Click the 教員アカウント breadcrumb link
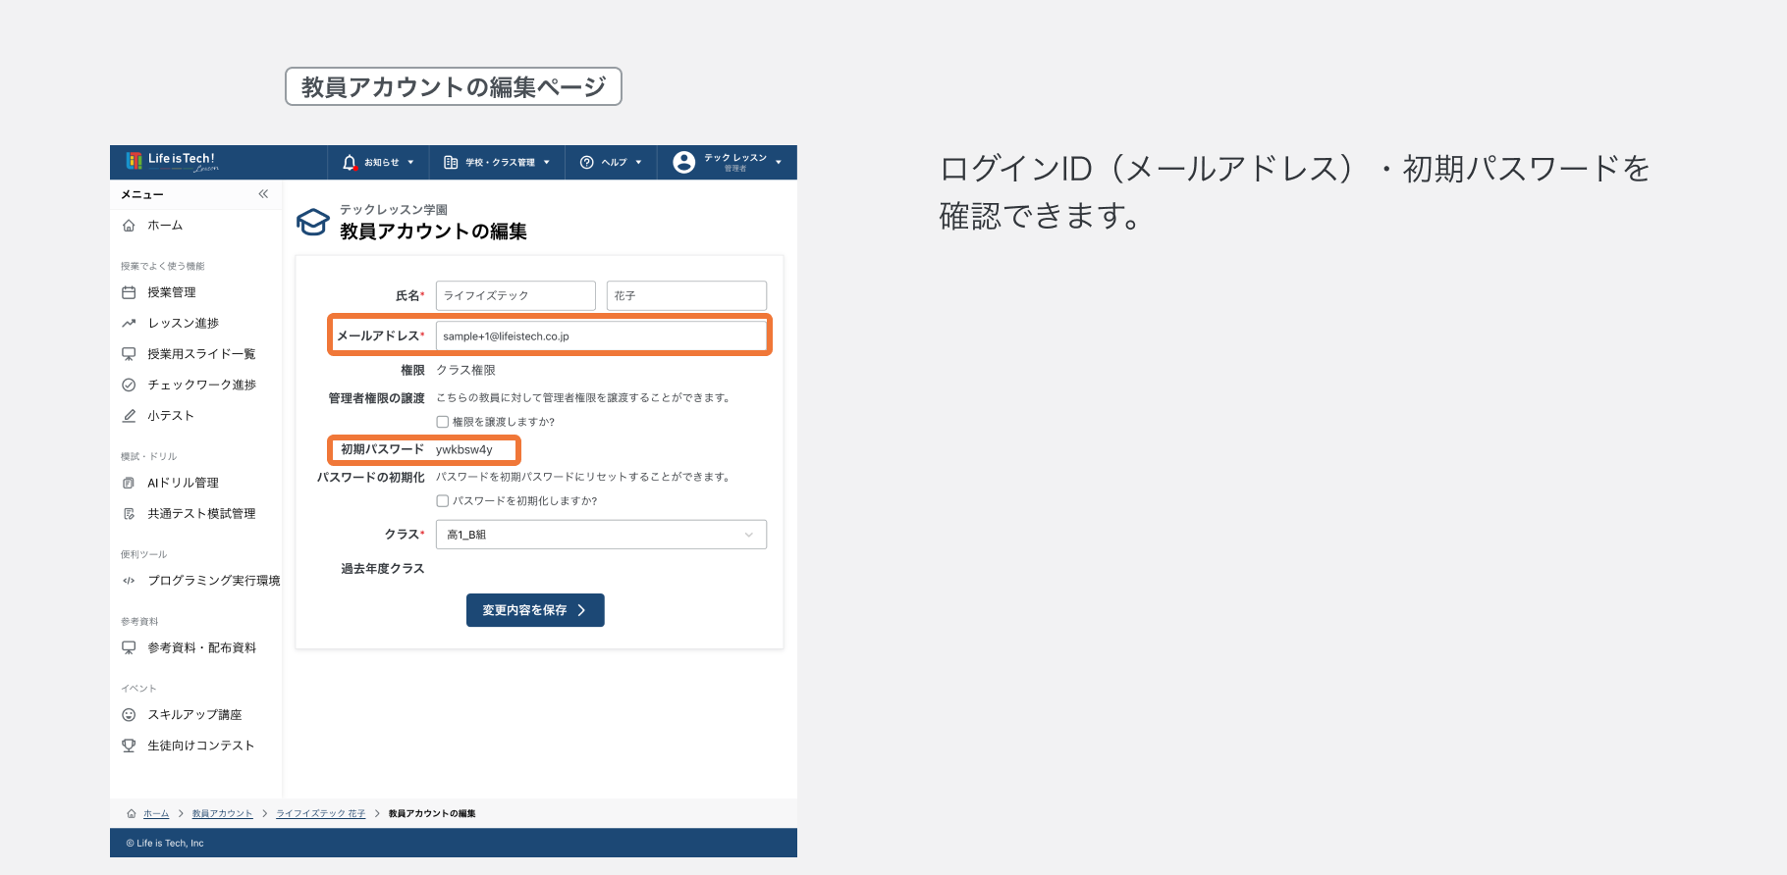Screen dimensions: 1787x875 point(222,813)
